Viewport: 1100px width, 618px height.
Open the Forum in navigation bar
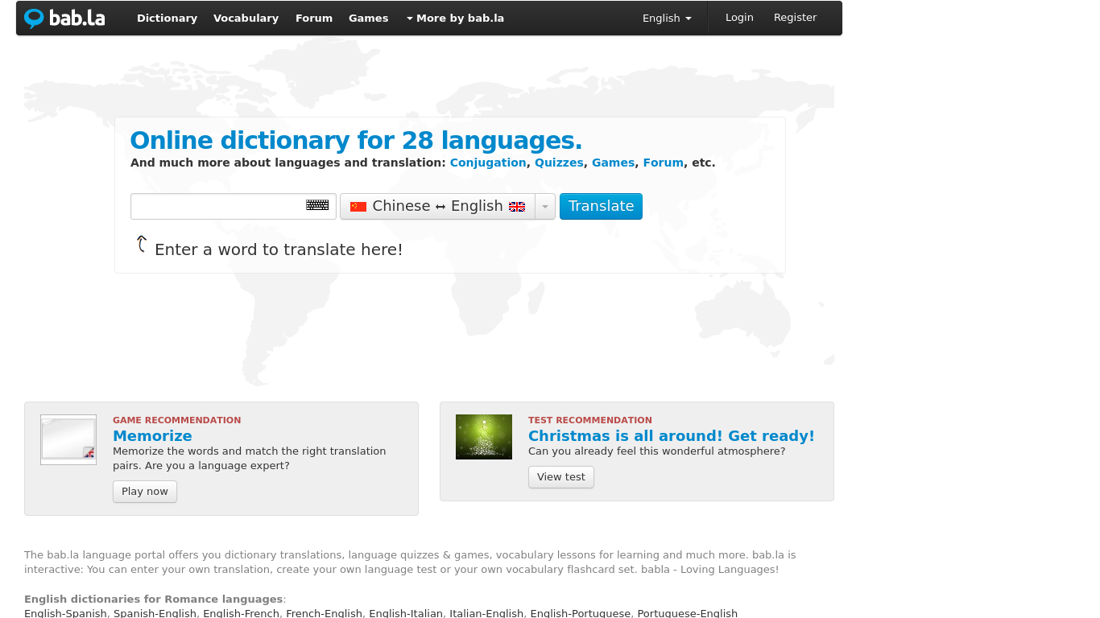pos(313,18)
